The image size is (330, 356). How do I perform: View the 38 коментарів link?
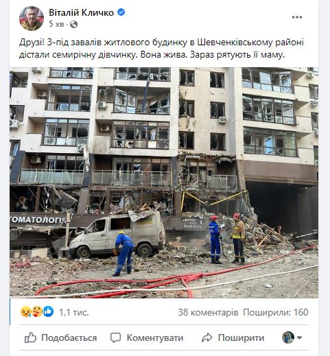click(208, 312)
